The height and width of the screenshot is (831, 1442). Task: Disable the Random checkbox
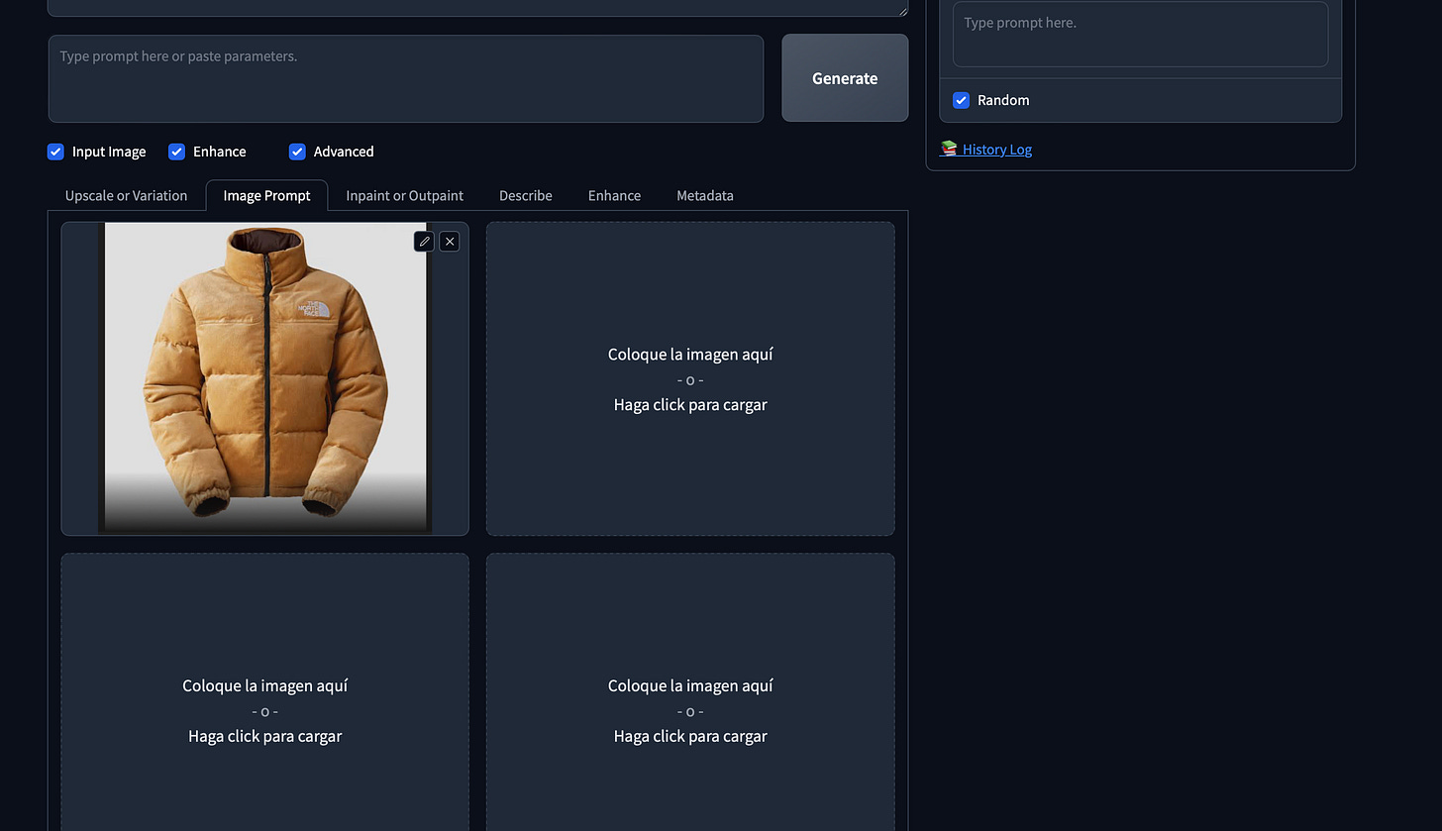[961, 100]
